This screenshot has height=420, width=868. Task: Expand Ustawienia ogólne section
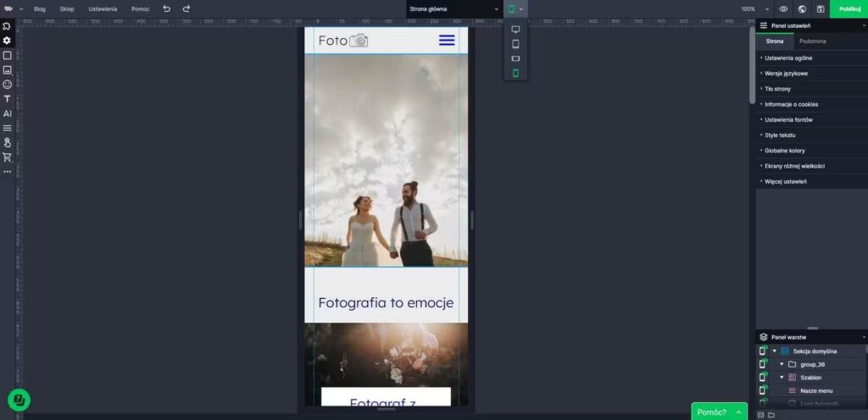[x=811, y=58]
